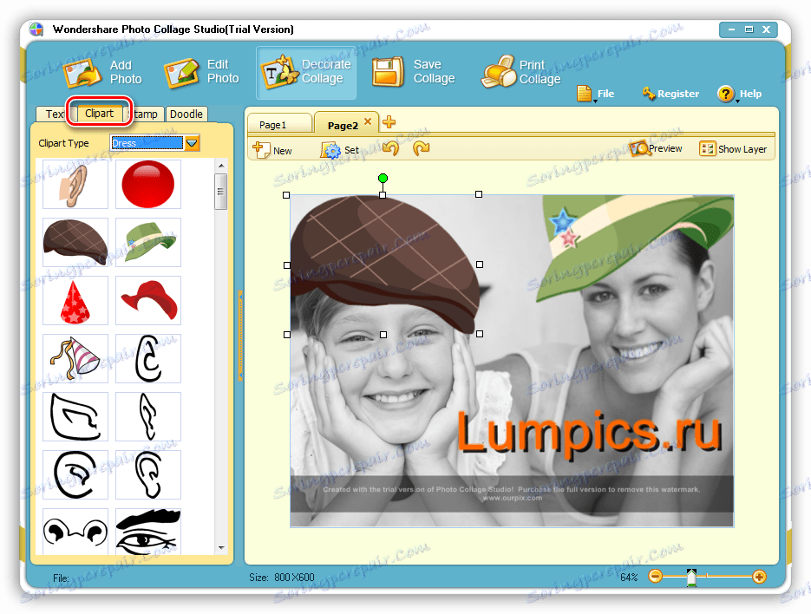Viewport: 811px width, 614px height.
Task: Collapse the left panel splitter handle
Action: click(x=240, y=336)
